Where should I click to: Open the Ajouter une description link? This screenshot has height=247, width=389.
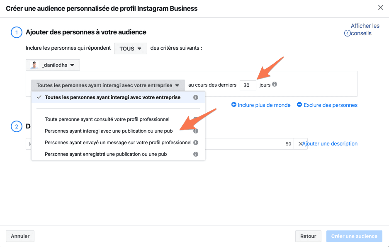click(x=330, y=143)
